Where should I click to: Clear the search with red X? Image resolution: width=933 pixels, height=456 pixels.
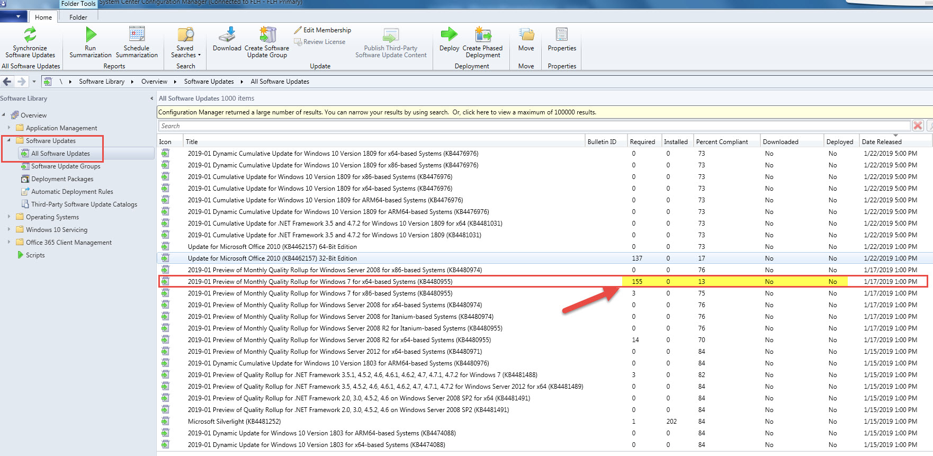pyautogui.click(x=918, y=126)
